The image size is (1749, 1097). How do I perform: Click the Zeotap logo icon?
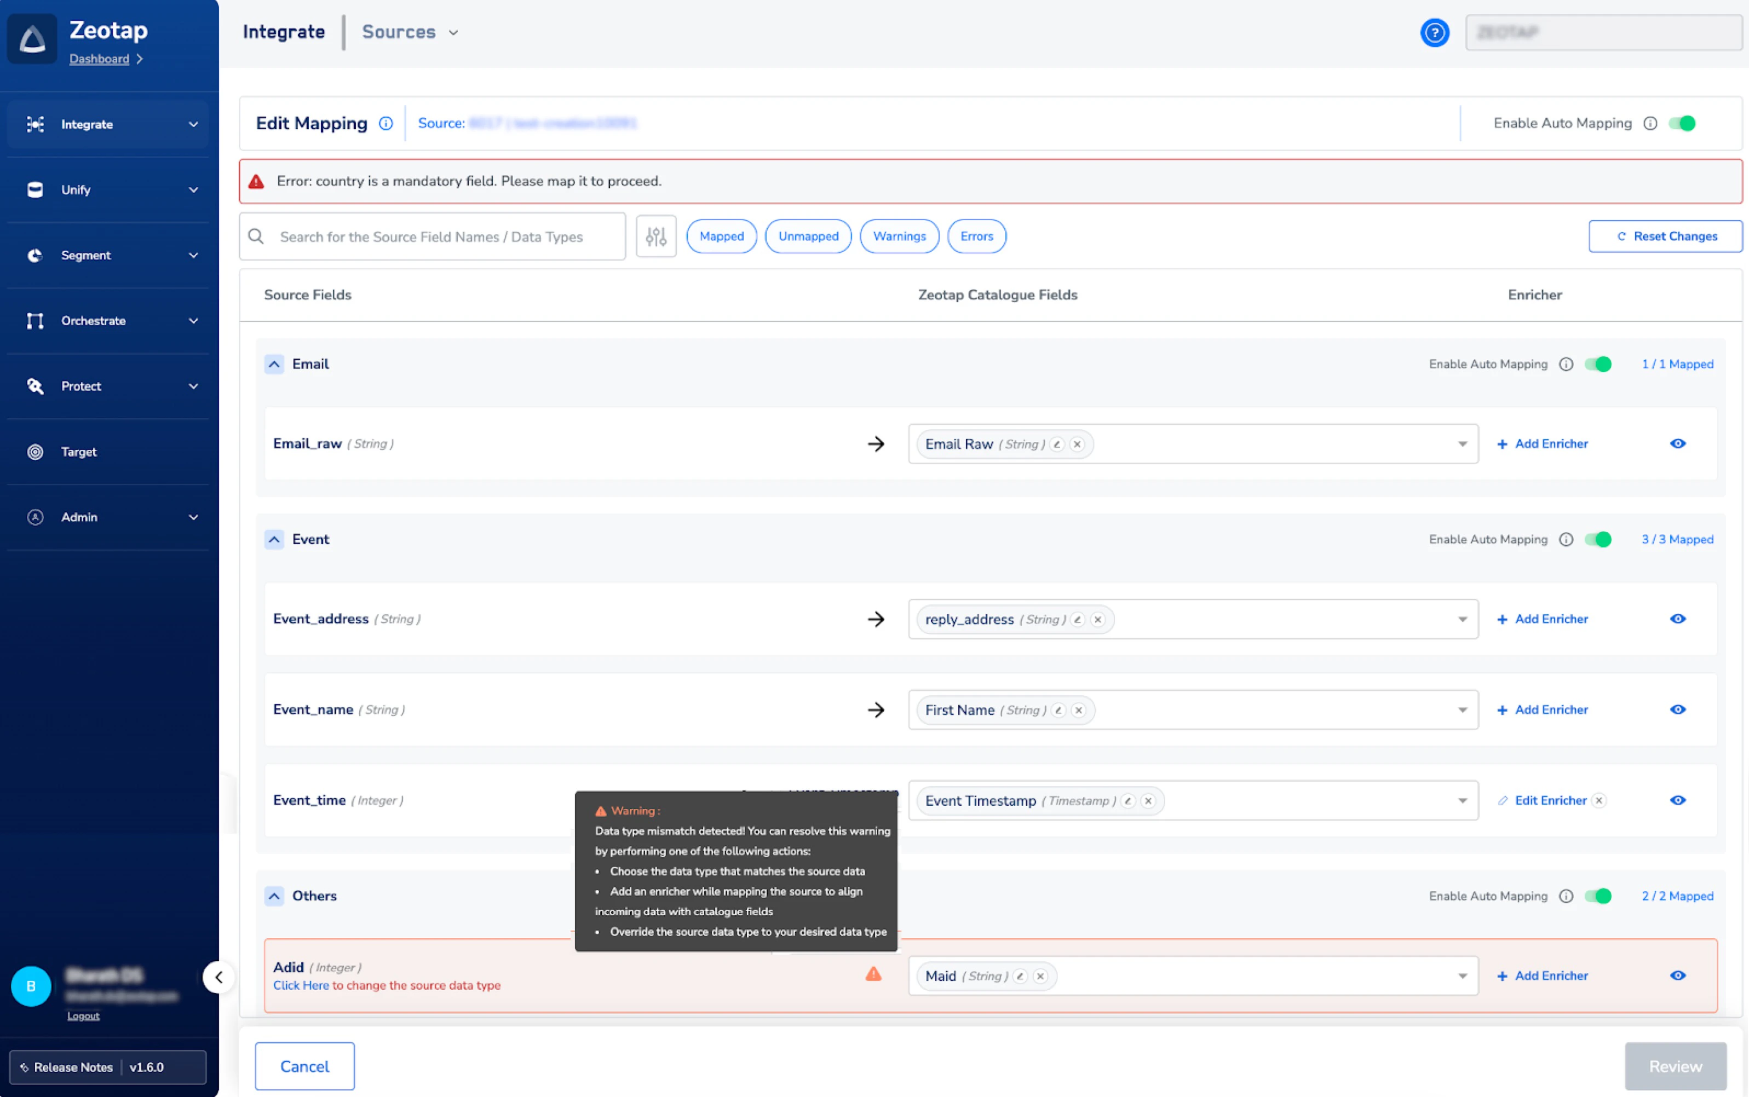[x=32, y=38]
